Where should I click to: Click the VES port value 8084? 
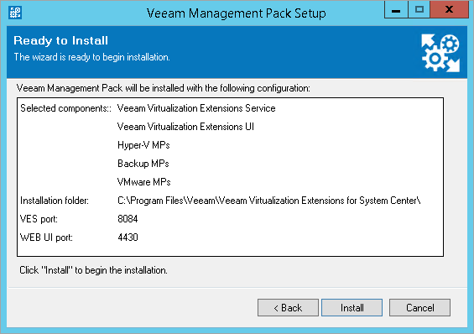coord(128,219)
